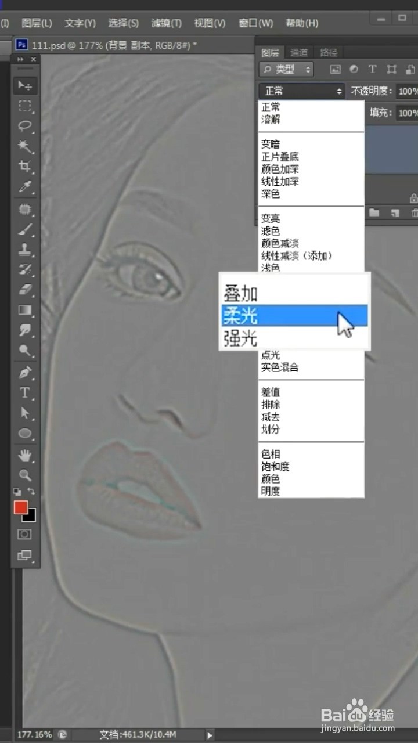This screenshot has width=418, height=743.
Task: Open the 文字(Y) menu
Action: click(x=80, y=23)
